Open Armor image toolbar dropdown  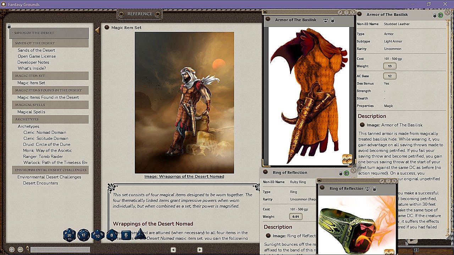(x=326, y=20)
